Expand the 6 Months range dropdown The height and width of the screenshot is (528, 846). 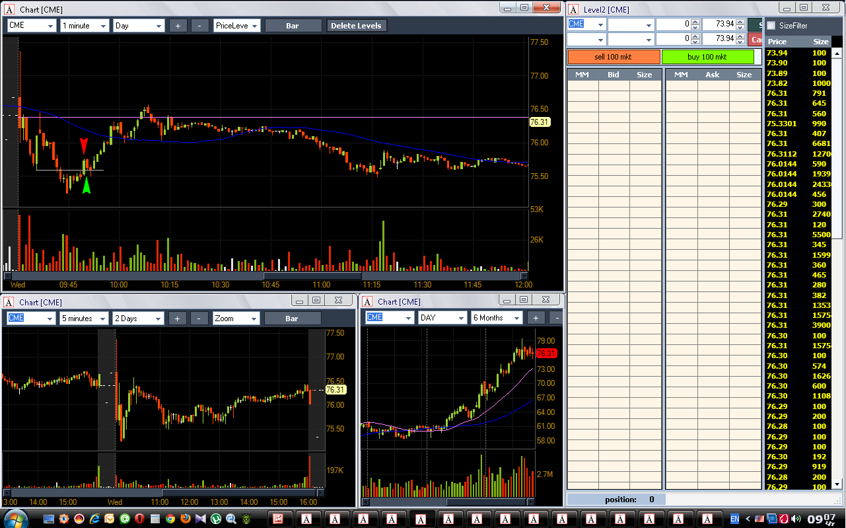[497, 318]
